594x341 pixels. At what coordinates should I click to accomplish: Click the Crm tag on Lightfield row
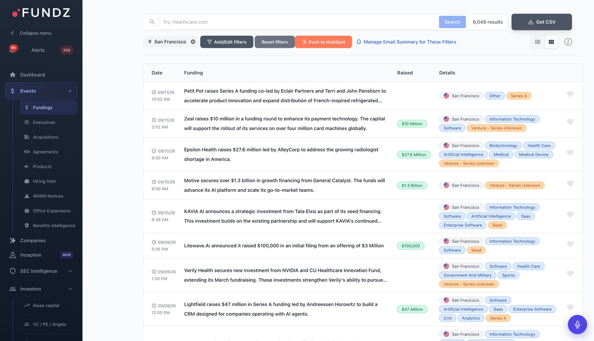click(x=448, y=318)
